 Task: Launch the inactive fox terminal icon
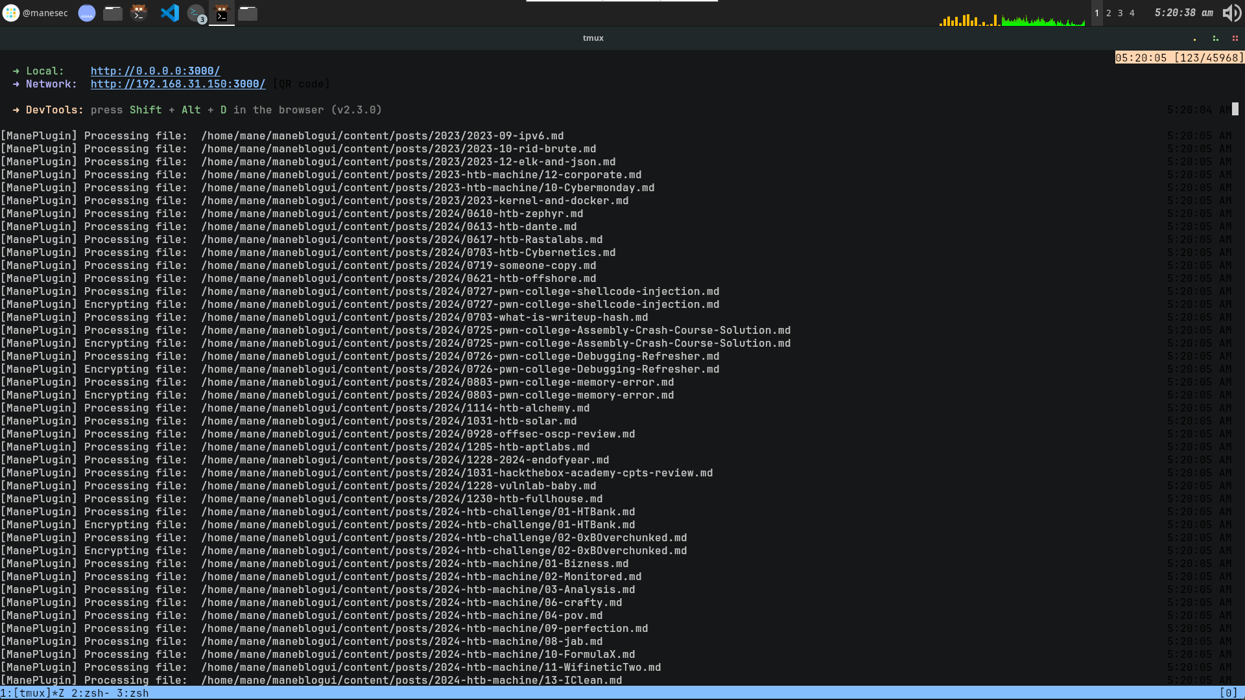pos(139,13)
